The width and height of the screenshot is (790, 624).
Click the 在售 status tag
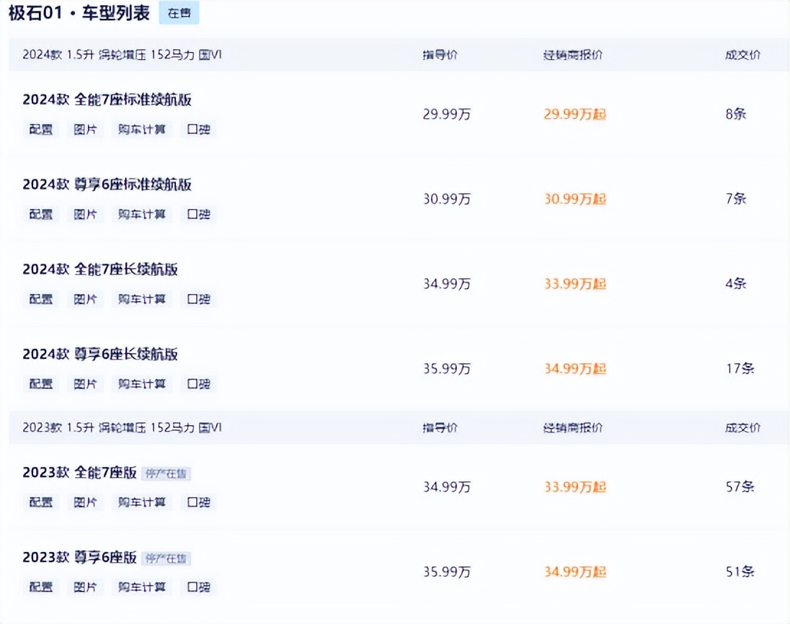point(179,12)
